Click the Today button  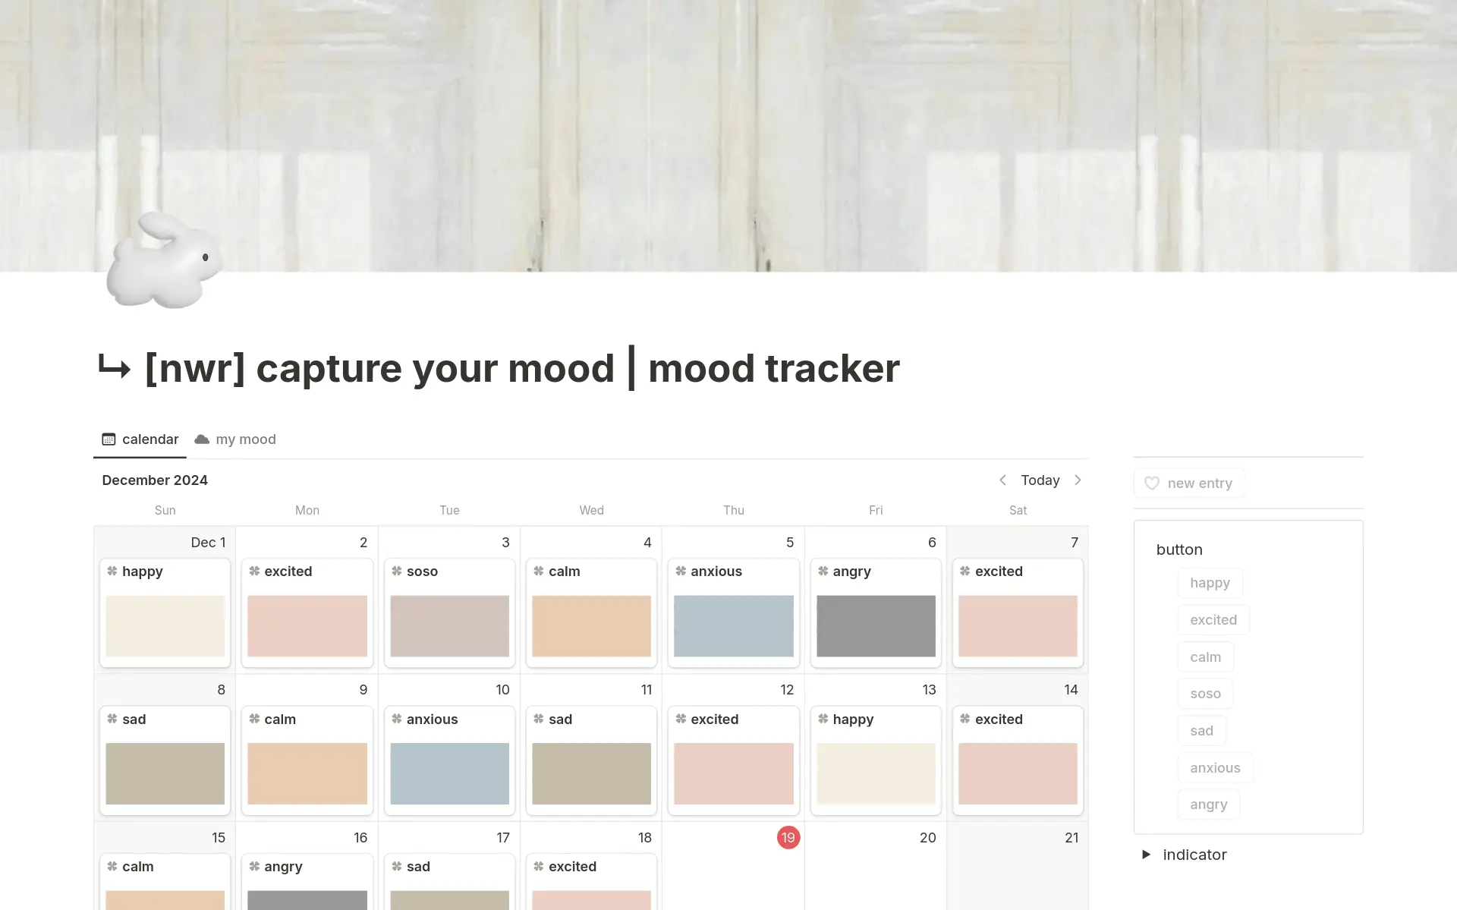tap(1039, 480)
